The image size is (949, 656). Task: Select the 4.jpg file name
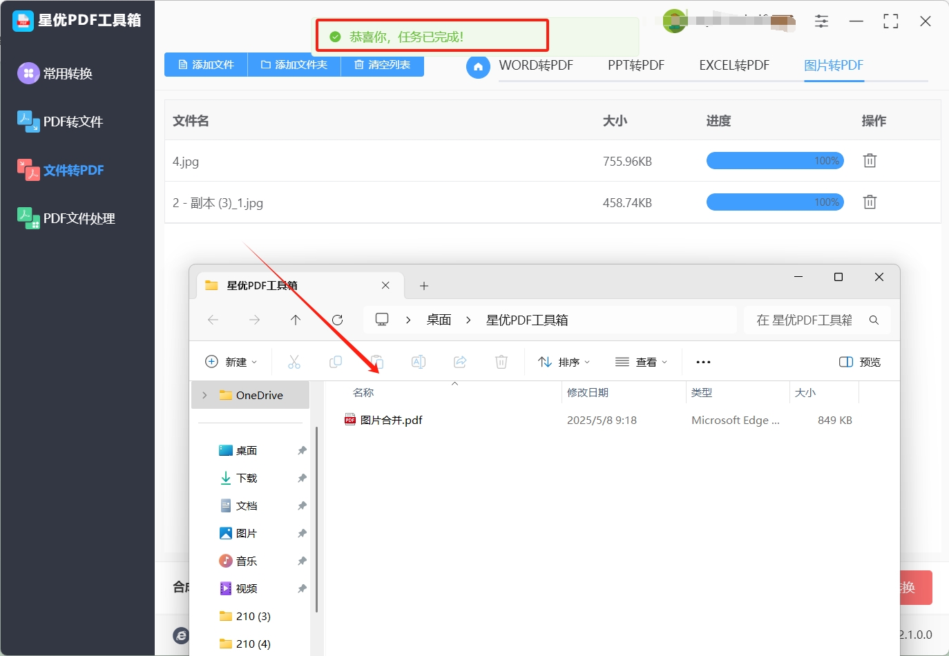pos(186,162)
